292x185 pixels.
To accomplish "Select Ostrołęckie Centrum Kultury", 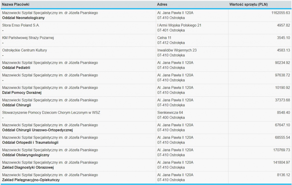I will tap(25, 50).
